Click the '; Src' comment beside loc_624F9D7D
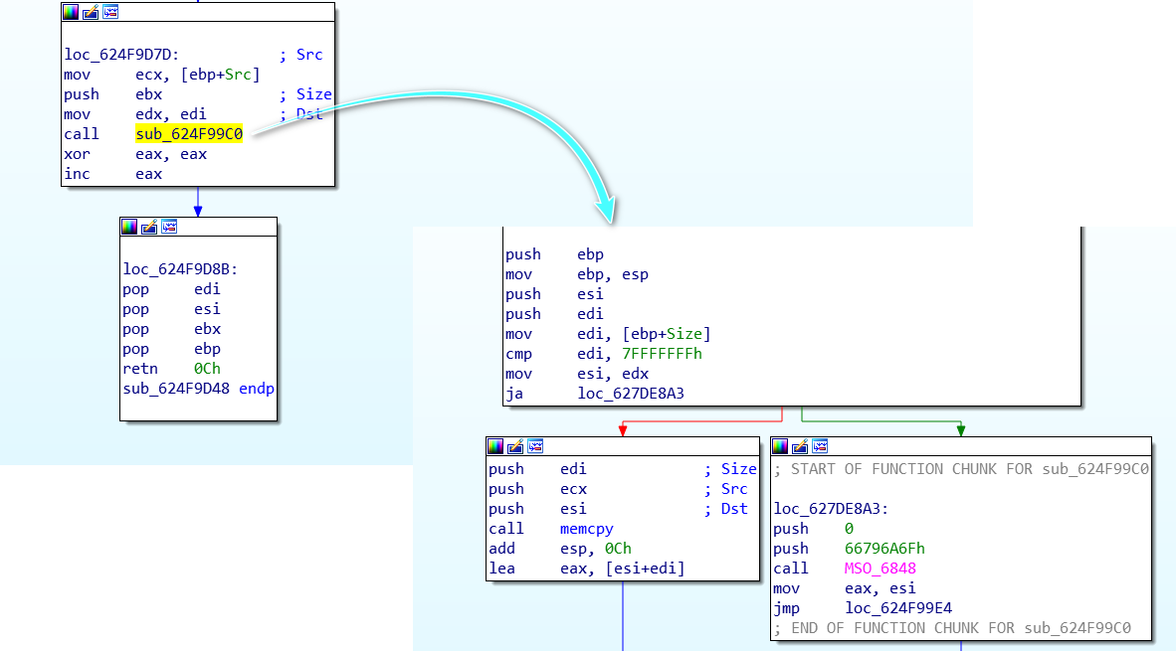This screenshot has height=652, width=1176. pos(300,55)
